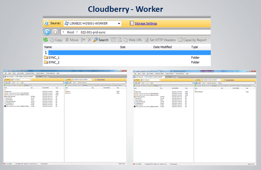This screenshot has height=170, width=261.
Task: Click Capacity Report in the large toolbar
Action: coord(192,40)
